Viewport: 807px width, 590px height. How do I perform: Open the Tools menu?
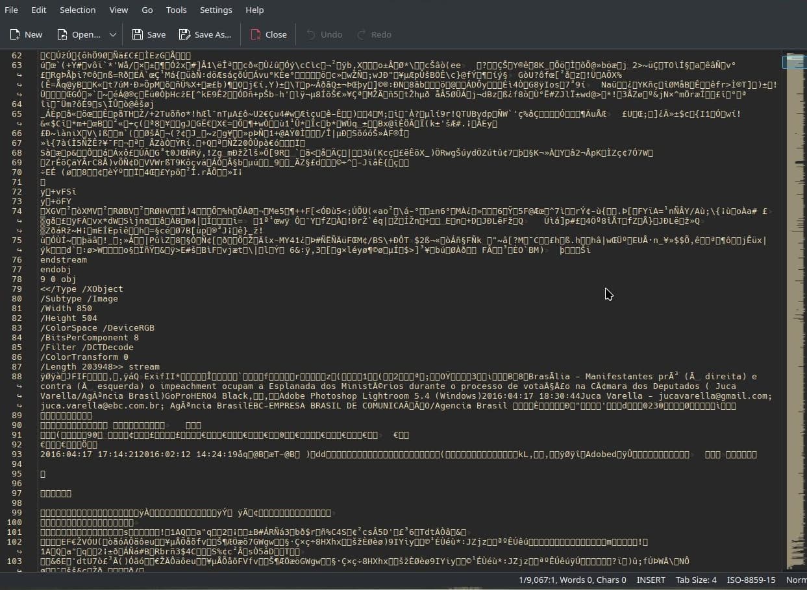(x=176, y=10)
